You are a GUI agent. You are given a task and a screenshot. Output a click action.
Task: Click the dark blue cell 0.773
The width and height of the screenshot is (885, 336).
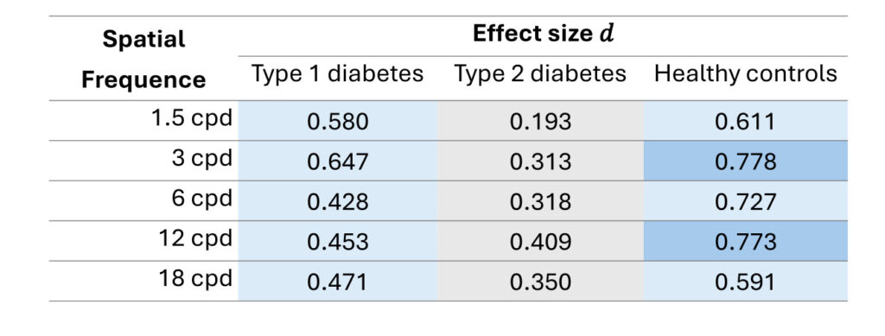pos(746,241)
